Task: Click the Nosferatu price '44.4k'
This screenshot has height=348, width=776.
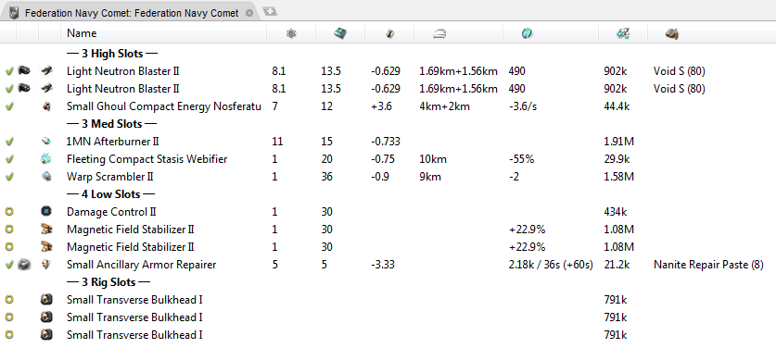Action: 617,106
